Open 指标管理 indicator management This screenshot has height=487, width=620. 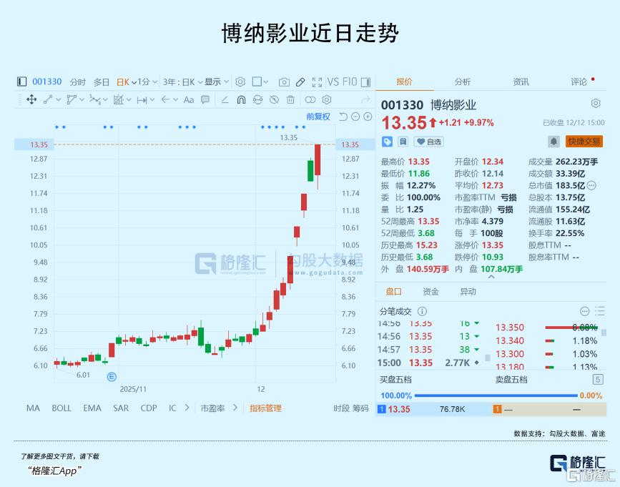coord(265,408)
